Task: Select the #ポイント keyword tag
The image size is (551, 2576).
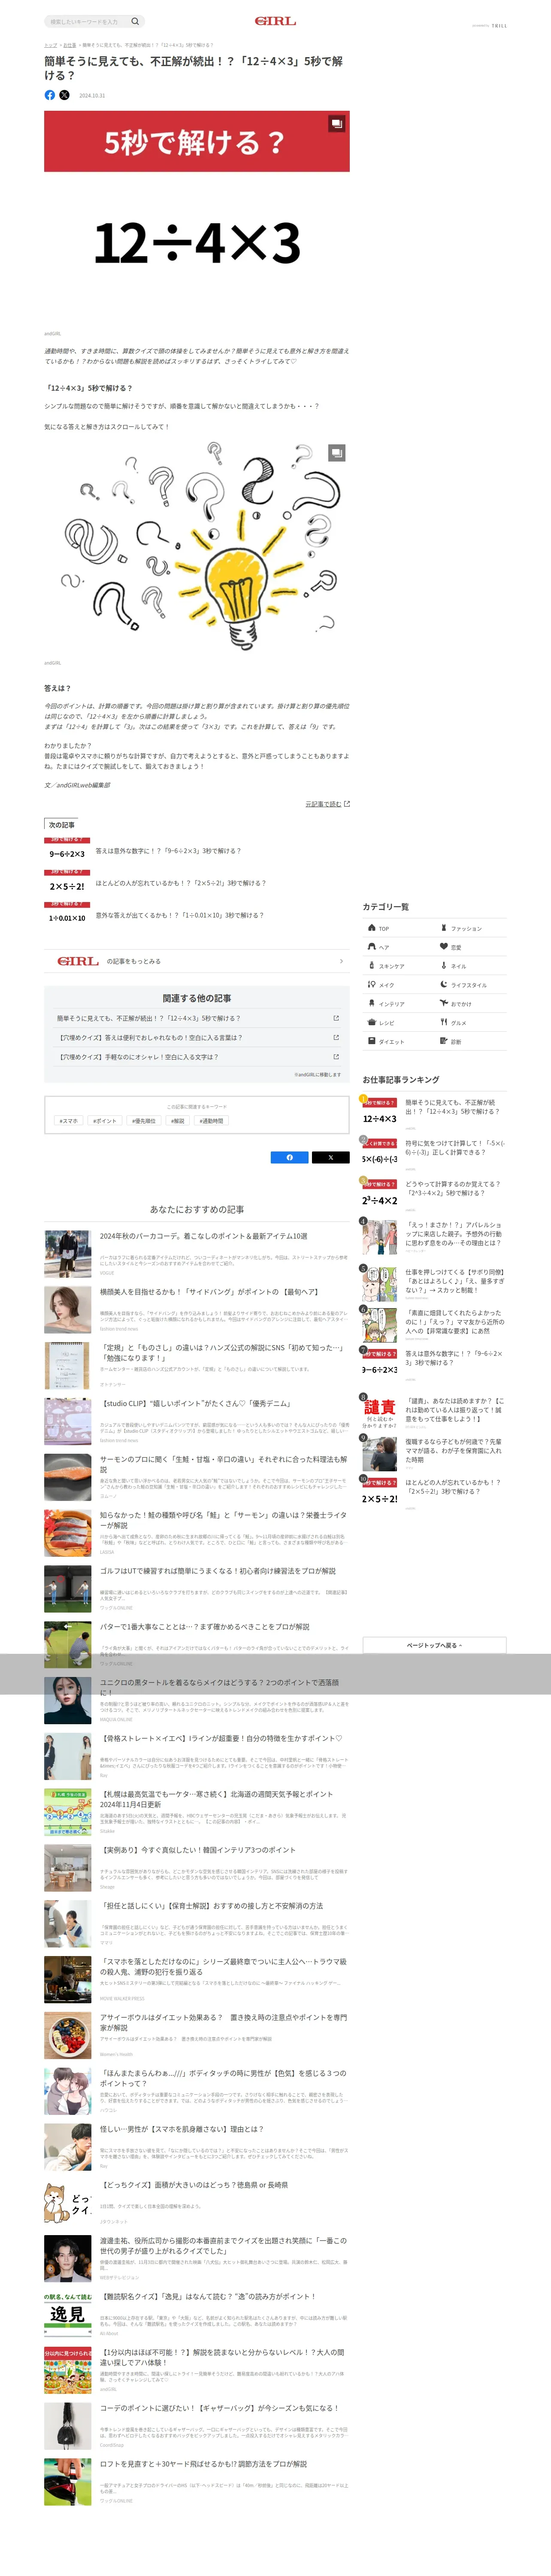Action: [x=105, y=1121]
